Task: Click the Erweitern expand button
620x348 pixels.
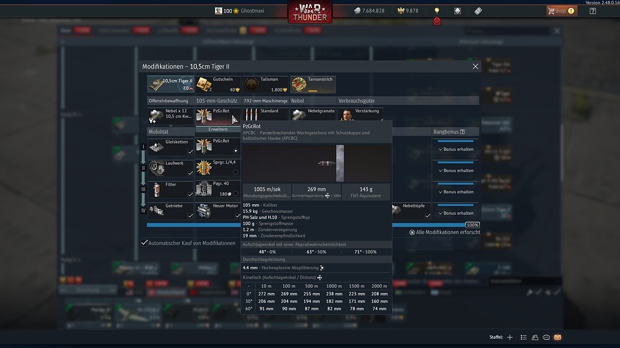Action: 218,129
